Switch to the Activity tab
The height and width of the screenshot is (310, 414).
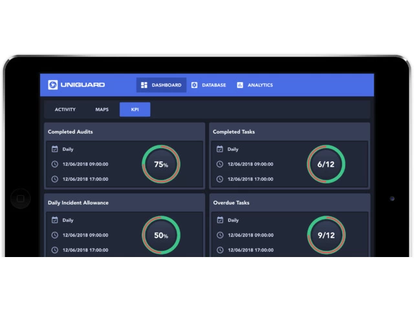[x=65, y=110]
